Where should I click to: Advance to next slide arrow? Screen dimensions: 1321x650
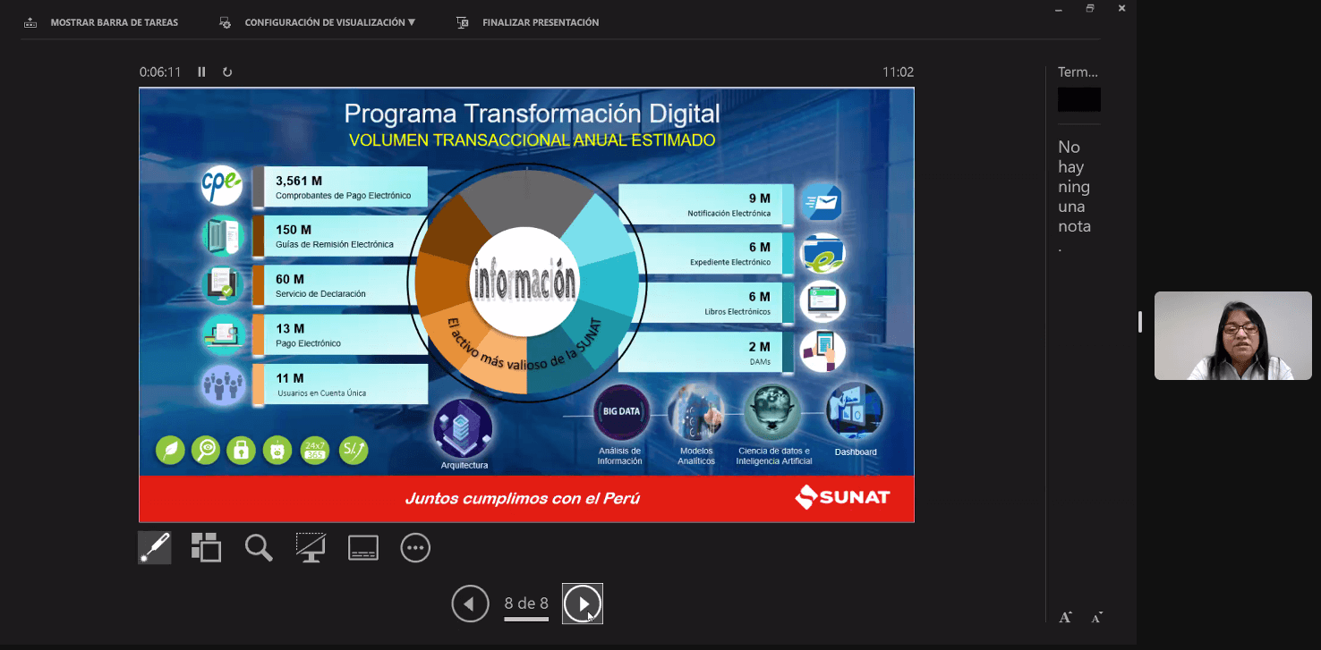pos(583,604)
